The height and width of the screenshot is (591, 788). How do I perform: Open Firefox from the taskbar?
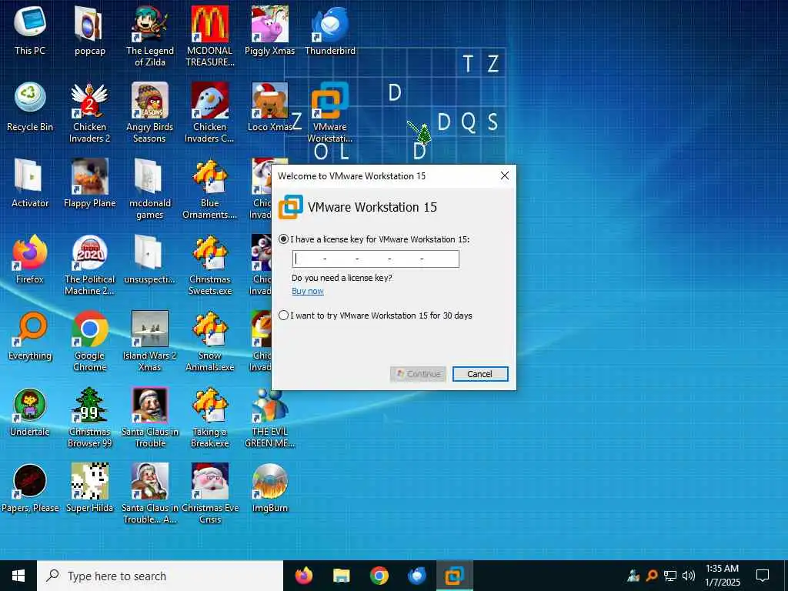tap(303, 576)
